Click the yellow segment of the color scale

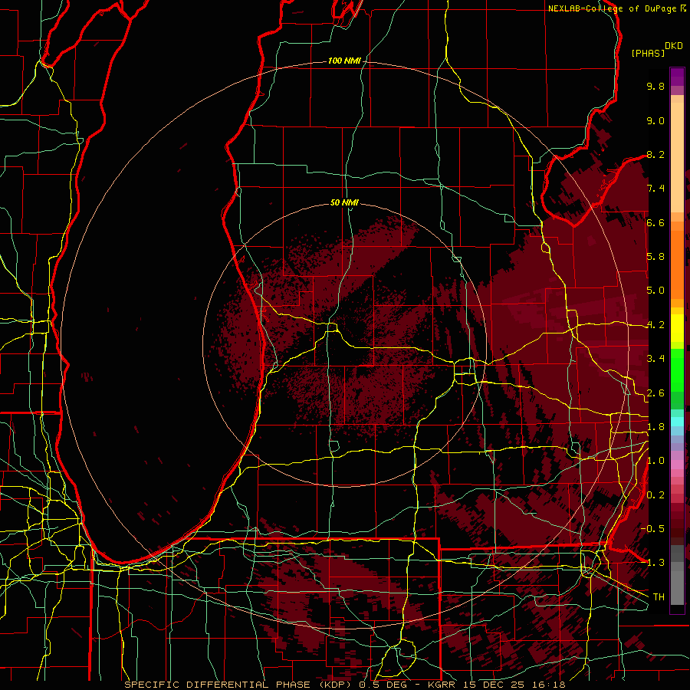pos(677,328)
